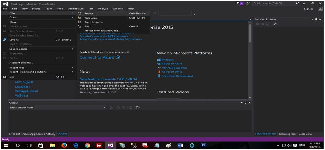Open the Action Center notification icon

[x=295, y=146]
